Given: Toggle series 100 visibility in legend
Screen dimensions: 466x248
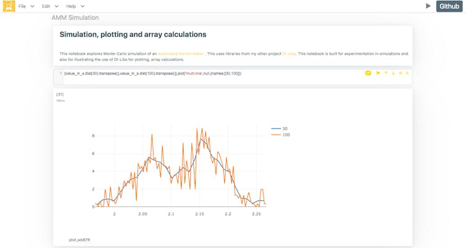Looking at the screenshot, I should pyautogui.click(x=280, y=135).
